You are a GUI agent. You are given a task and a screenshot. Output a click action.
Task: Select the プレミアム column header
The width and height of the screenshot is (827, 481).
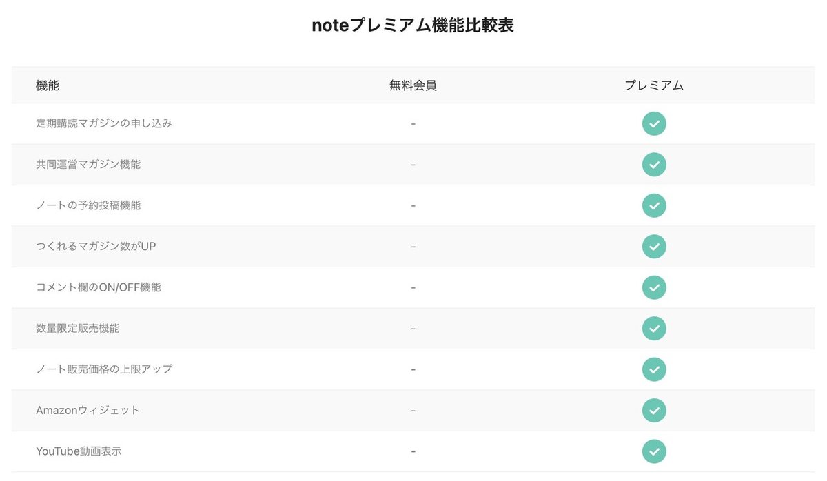(x=654, y=85)
